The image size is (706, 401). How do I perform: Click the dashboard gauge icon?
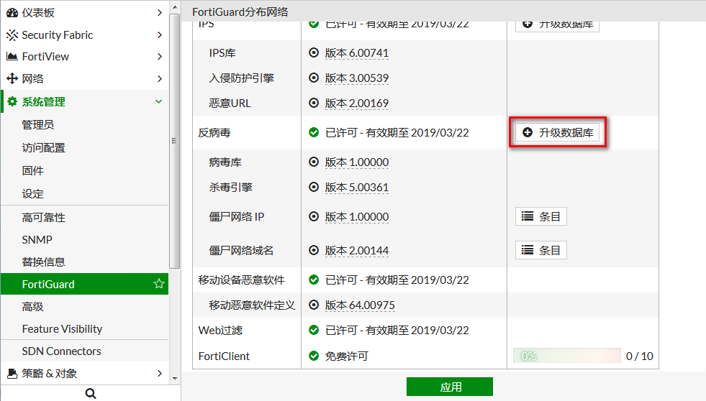coord(12,13)
